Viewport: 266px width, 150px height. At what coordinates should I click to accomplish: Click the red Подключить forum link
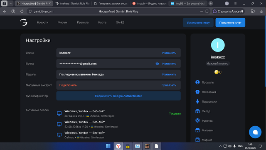pos(68,85)
